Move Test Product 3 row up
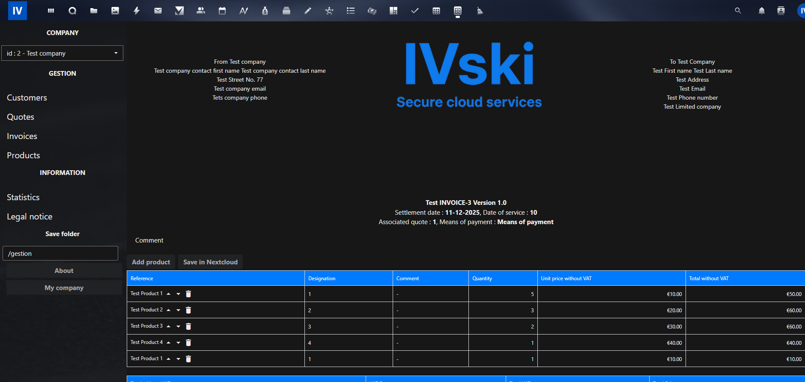Viewport: 805px width, 382px height. point(169,326)
